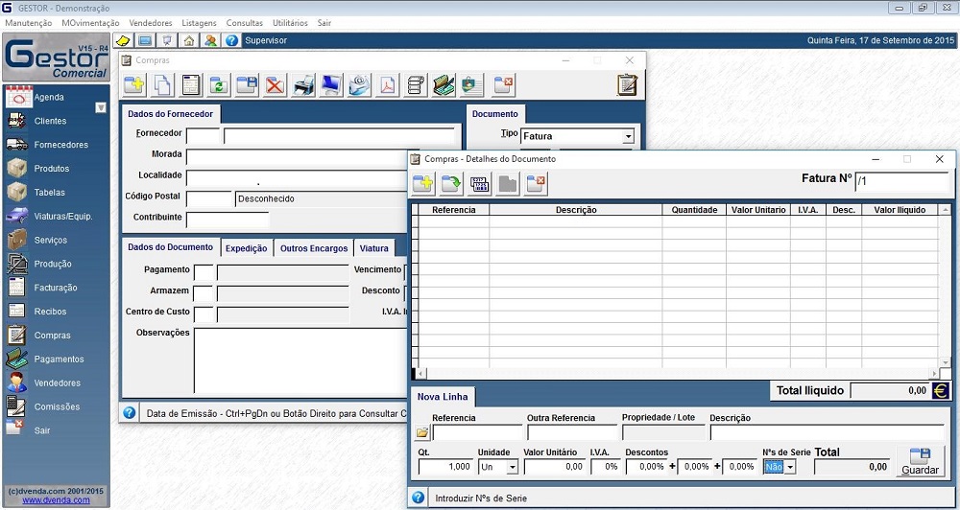
Task: Open the Unidade dropdown
Action: point(512,467)
